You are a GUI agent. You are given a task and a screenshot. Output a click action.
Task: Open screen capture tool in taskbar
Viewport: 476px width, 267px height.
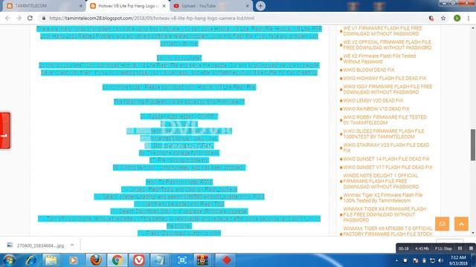181,260
